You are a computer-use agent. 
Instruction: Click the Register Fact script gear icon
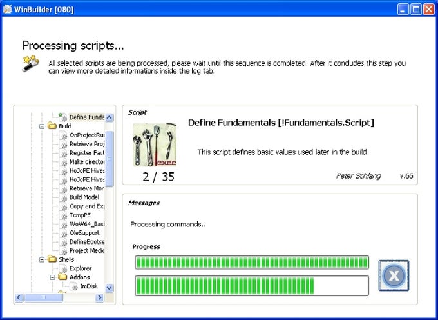pyautogui.click(x=64, y=154)
